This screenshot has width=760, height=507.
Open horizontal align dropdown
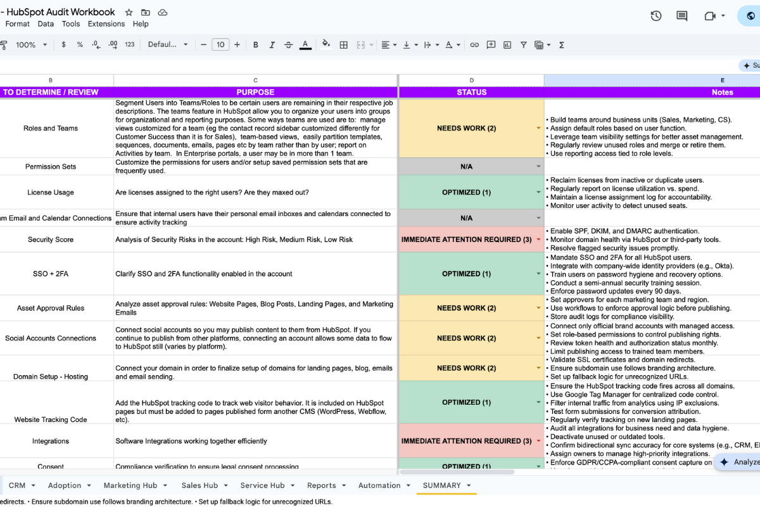coord(388,45)
